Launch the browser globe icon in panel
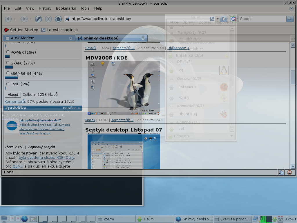Screen dimensions: 297x223 click(24, 219)
